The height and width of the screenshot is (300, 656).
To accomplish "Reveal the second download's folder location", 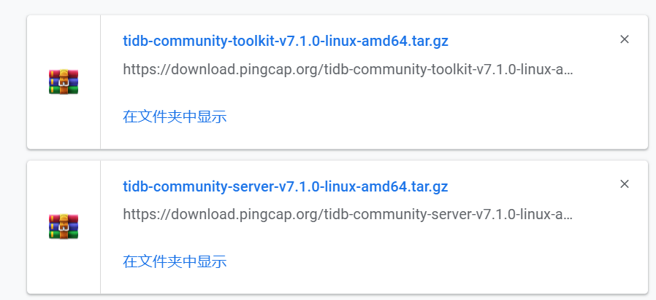I will [175, 261].
